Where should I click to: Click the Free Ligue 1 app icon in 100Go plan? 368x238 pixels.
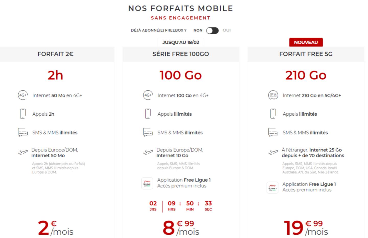click(x=147, y=183)
